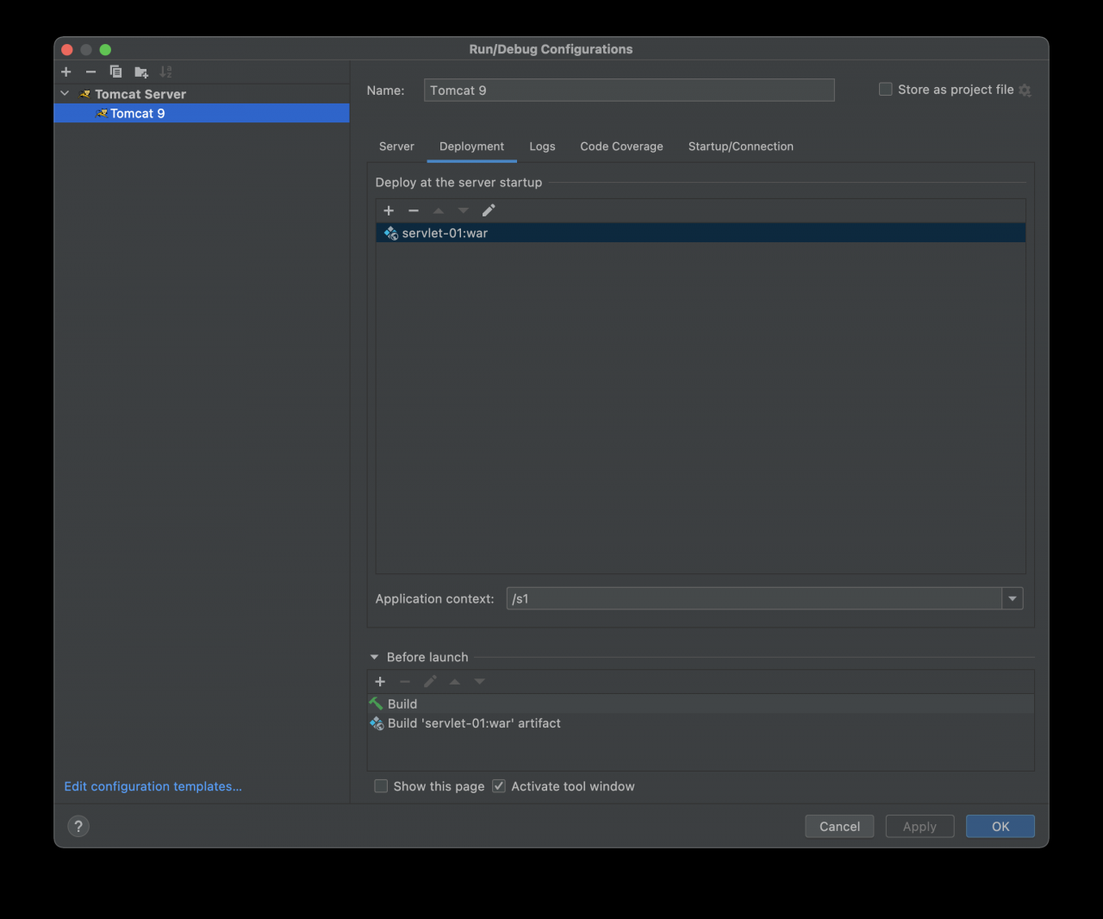The image size is (1103, 919).
Task: Uncheck Activate tool window
Action: tap(499, 785)
